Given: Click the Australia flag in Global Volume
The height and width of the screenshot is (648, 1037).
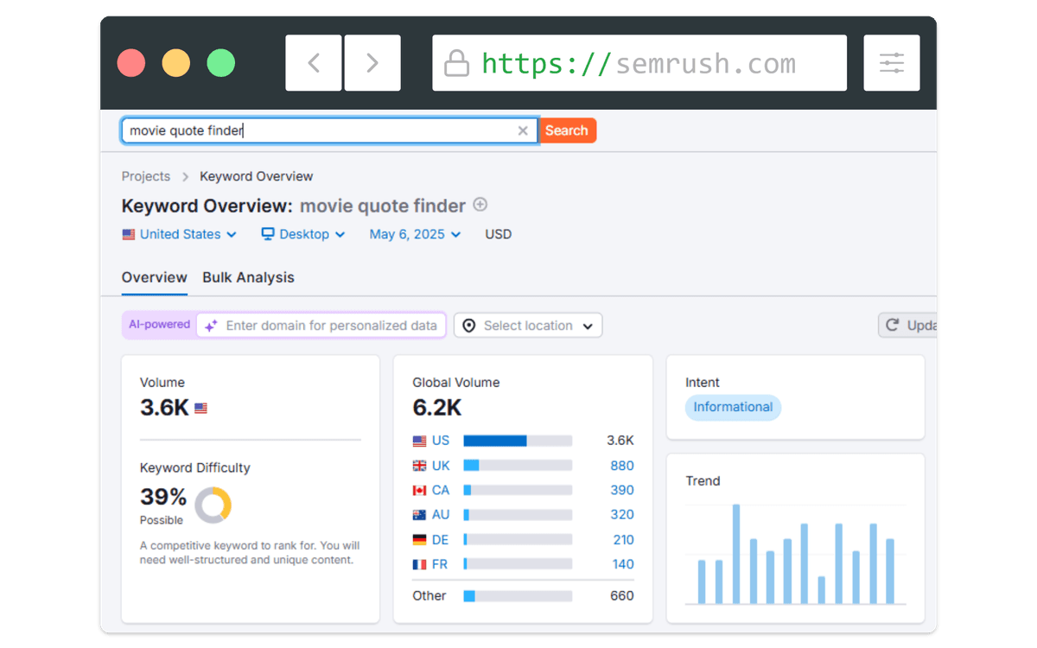Looking at the screenshot, I should tap(420, 515).
